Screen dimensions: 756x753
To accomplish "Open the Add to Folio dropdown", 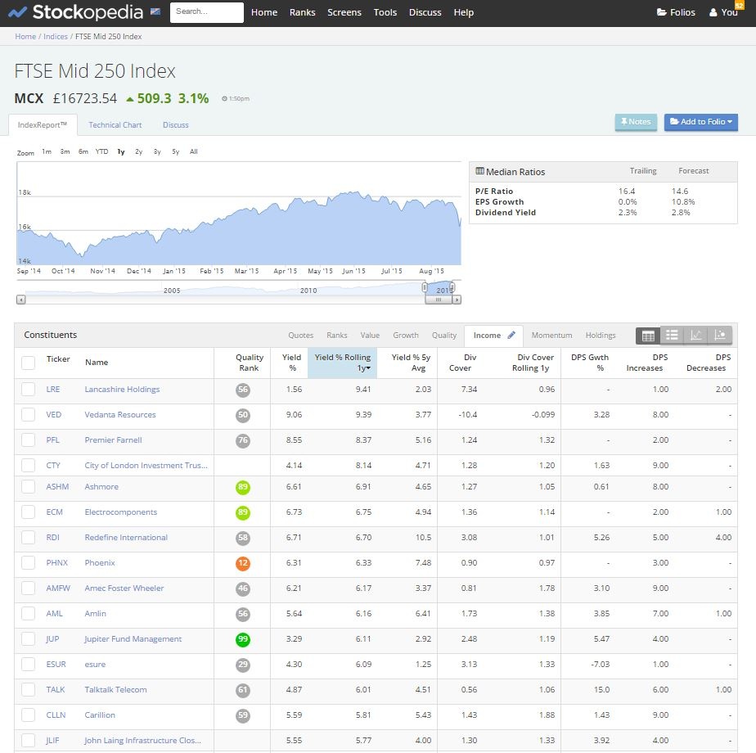I will pyautogui.click(x=700, y=122).
